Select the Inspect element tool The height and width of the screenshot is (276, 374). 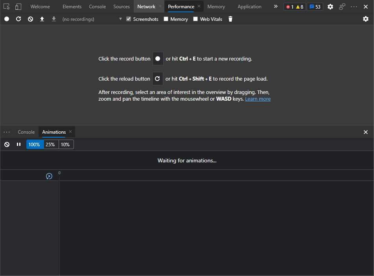6,6
